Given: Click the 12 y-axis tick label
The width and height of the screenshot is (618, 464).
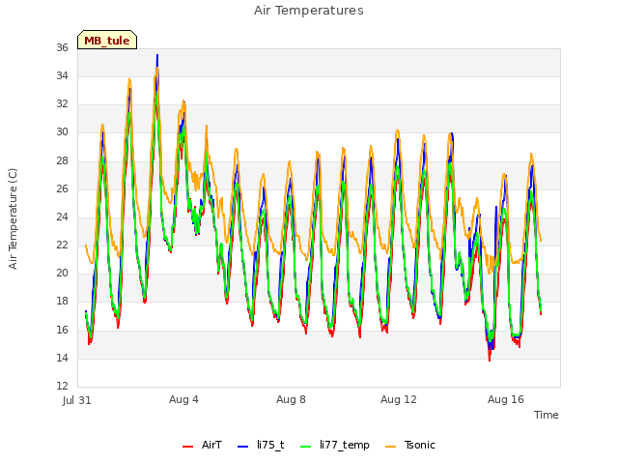Looking at the screenshot, I should click(62, 386).
